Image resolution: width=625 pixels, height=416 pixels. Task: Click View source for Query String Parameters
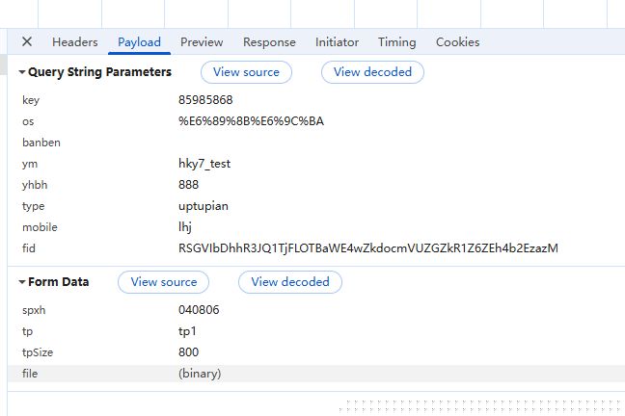(x=246, y=72)
